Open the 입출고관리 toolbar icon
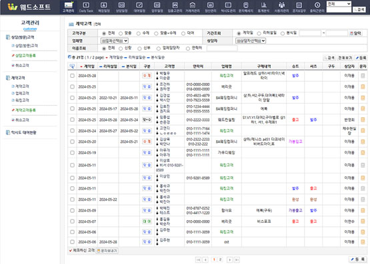This screenshot has width=370, height=264. (175, 7)
